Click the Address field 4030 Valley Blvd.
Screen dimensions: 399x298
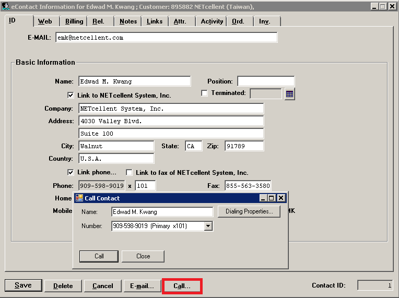coord(171,121)
